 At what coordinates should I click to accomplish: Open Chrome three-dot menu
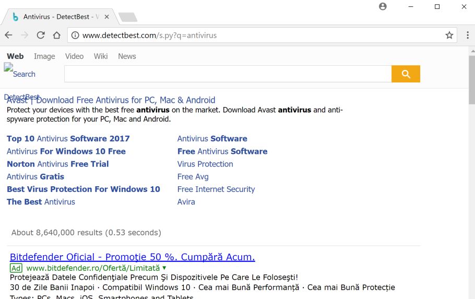[468, 35]
